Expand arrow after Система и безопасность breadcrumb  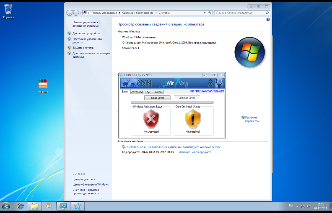(x=156, y=13)
